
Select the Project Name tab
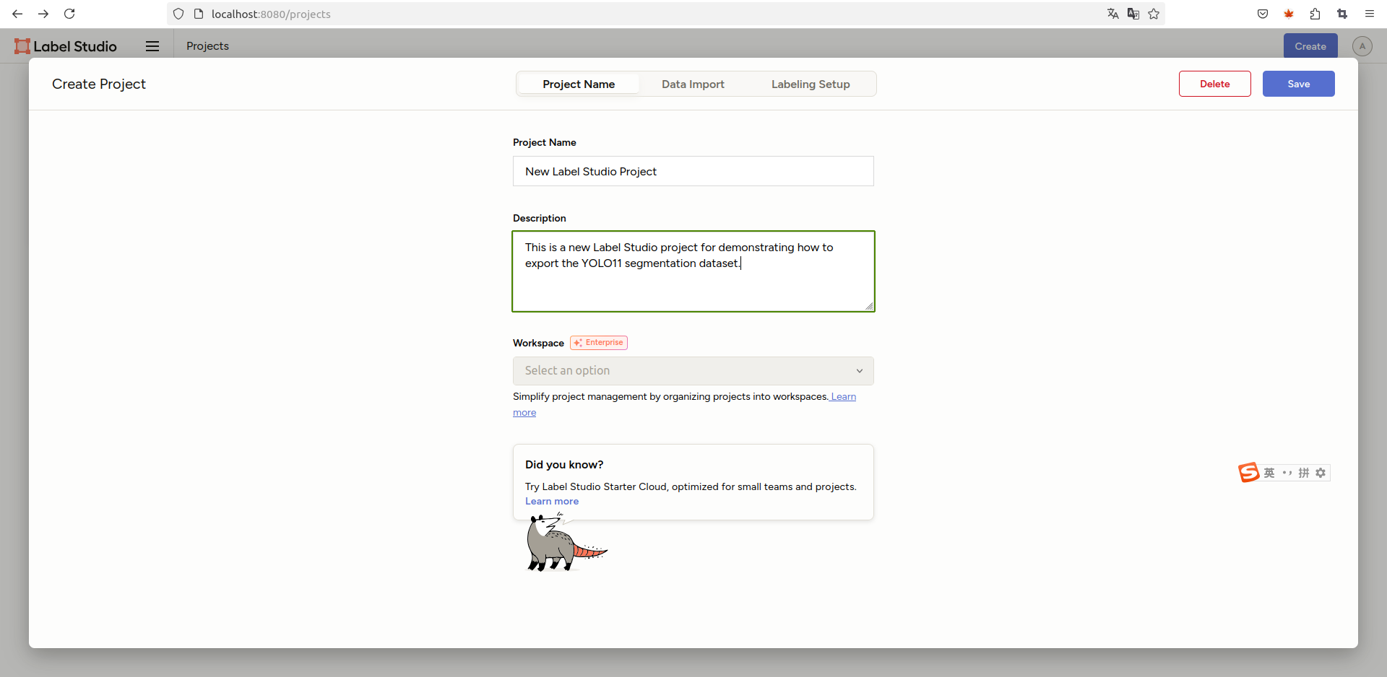[x=579, y=84]
